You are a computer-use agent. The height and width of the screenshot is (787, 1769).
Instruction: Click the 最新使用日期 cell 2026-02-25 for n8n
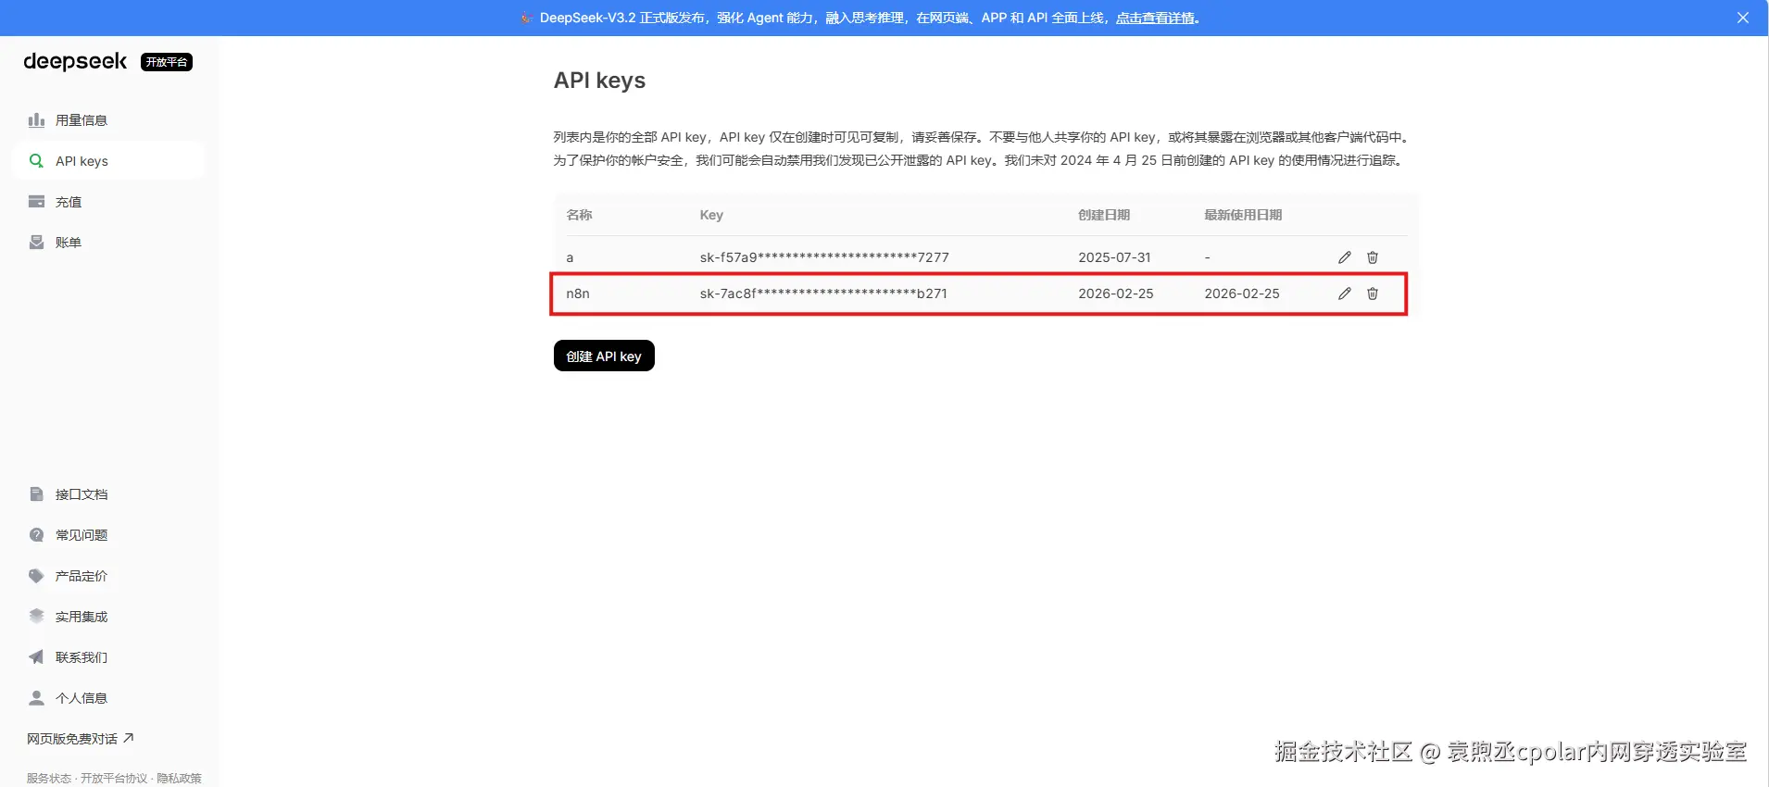click(x=1242, y=294)
